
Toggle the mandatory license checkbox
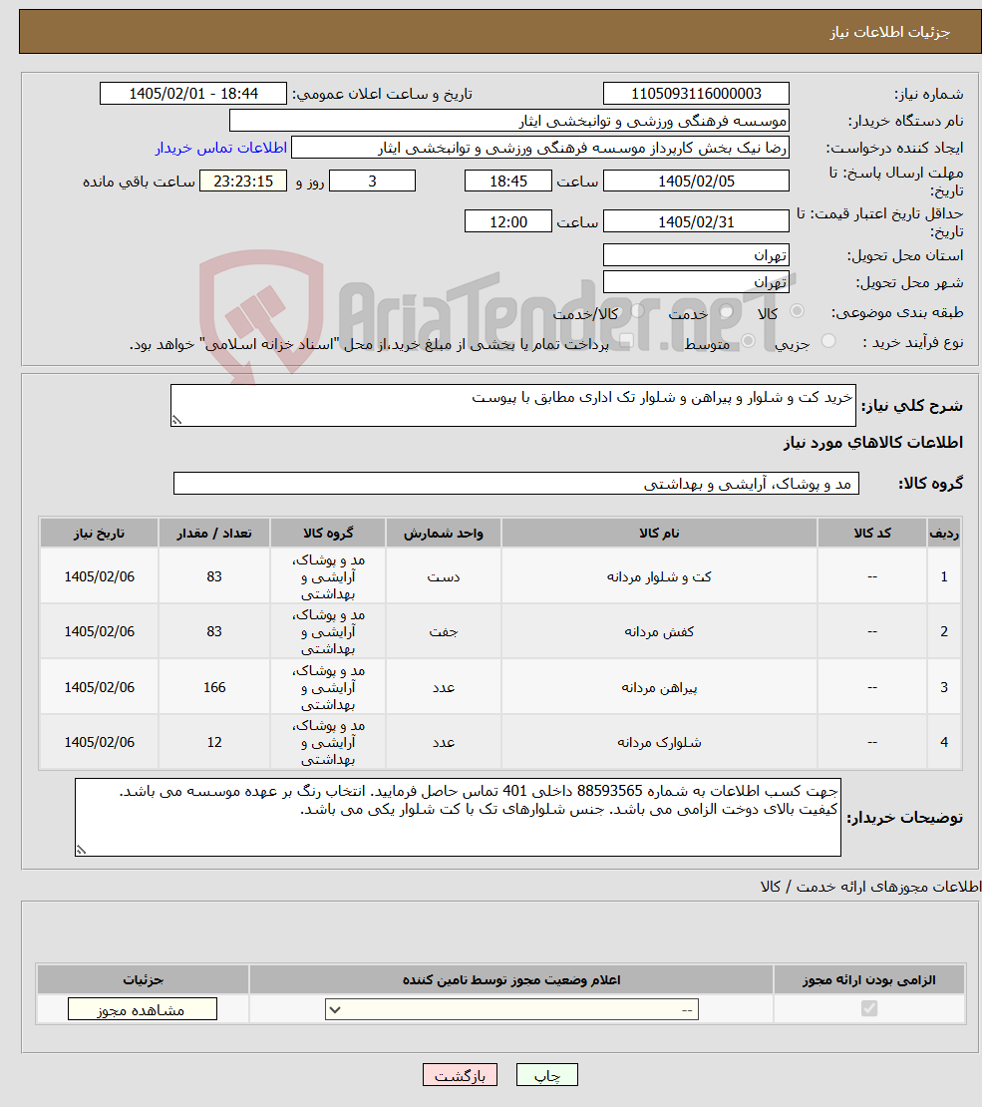pos(869,1009)
